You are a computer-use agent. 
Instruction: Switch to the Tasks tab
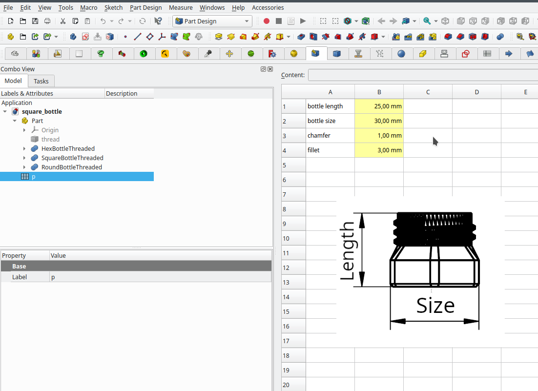point(41,82)
